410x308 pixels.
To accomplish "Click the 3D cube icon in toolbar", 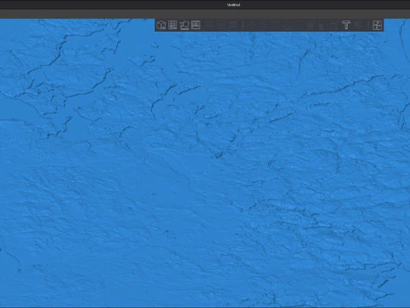I will pos(161,25).
